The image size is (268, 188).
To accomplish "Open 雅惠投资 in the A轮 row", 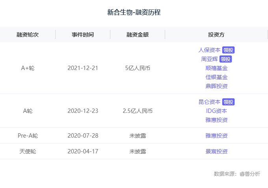I will click(216, 120).
